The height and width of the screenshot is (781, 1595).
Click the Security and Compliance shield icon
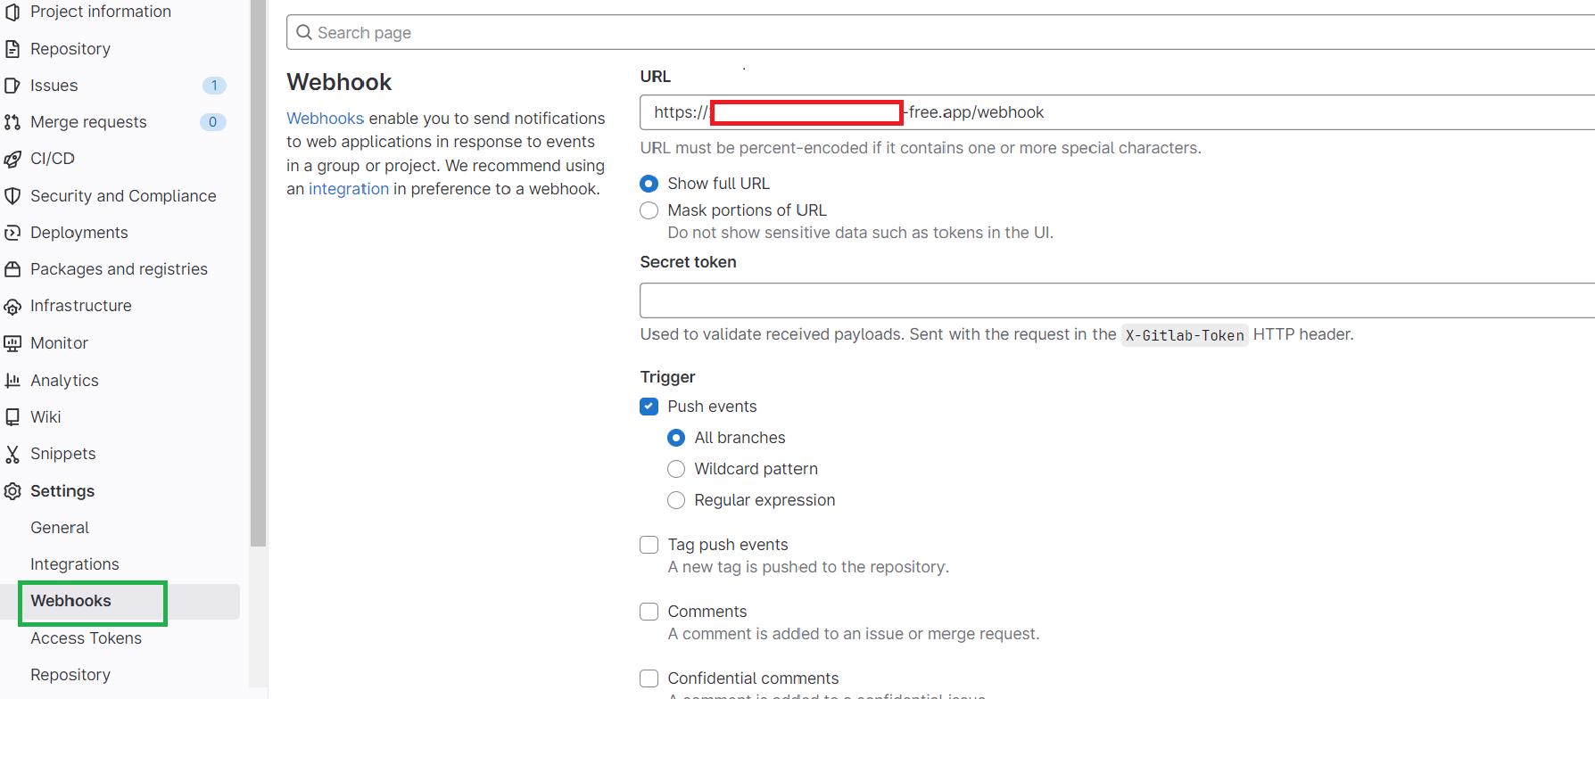[x=12, y=196]
